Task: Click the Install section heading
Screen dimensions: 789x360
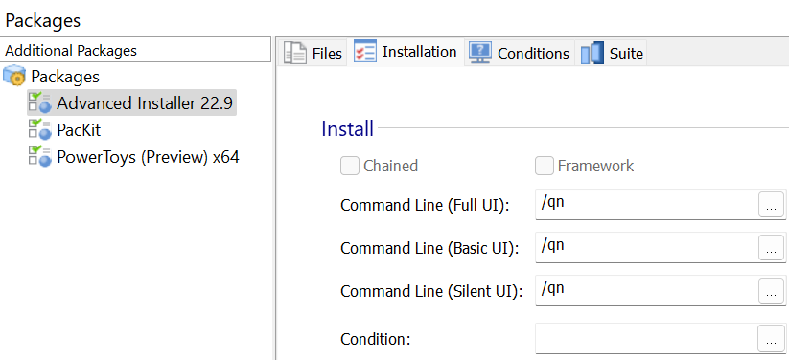Action: pyautogui.click(x=347, y=128)
